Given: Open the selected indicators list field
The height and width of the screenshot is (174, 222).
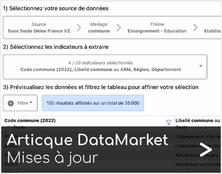Looking at the screenshot, I should coord(101,67).
